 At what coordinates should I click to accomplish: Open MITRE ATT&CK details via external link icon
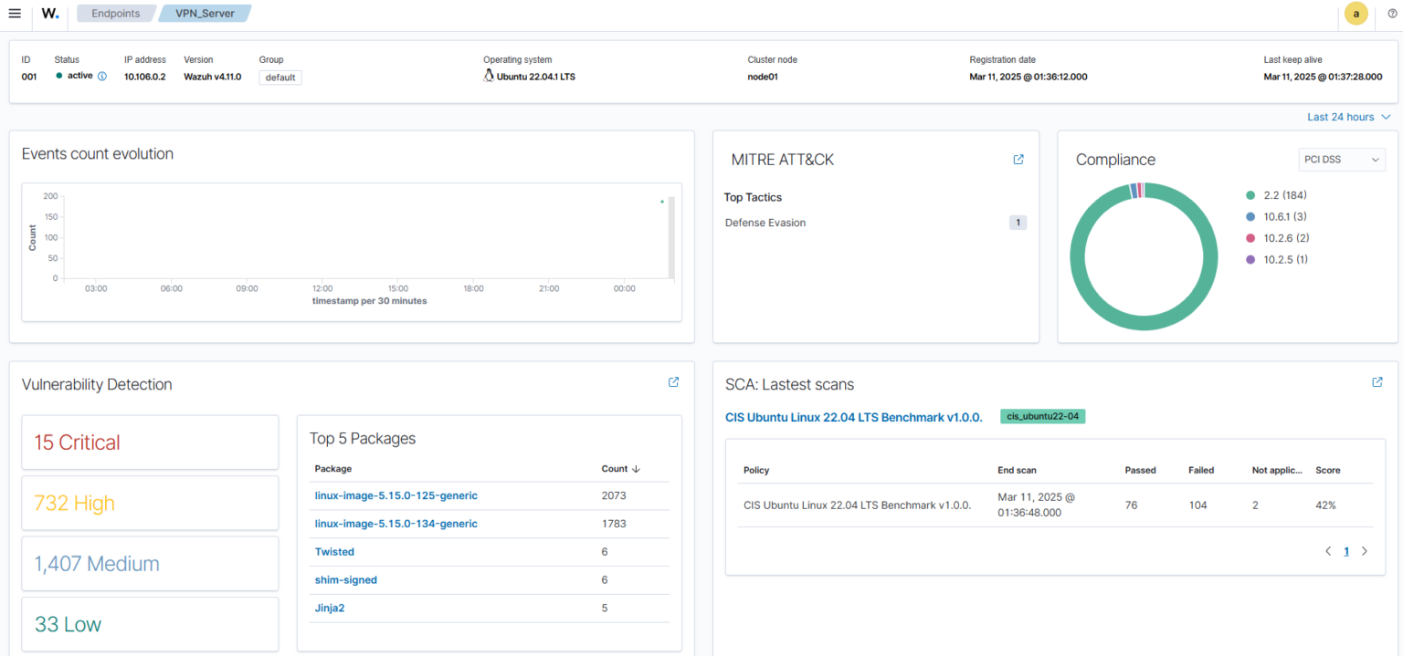pyautogui.click(x=1018, y=159)
